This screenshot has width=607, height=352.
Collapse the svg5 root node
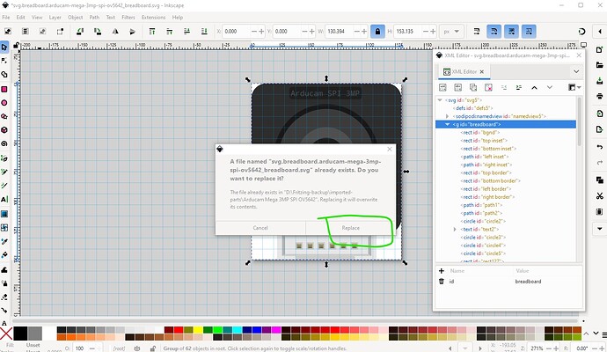tap(440, 100)
